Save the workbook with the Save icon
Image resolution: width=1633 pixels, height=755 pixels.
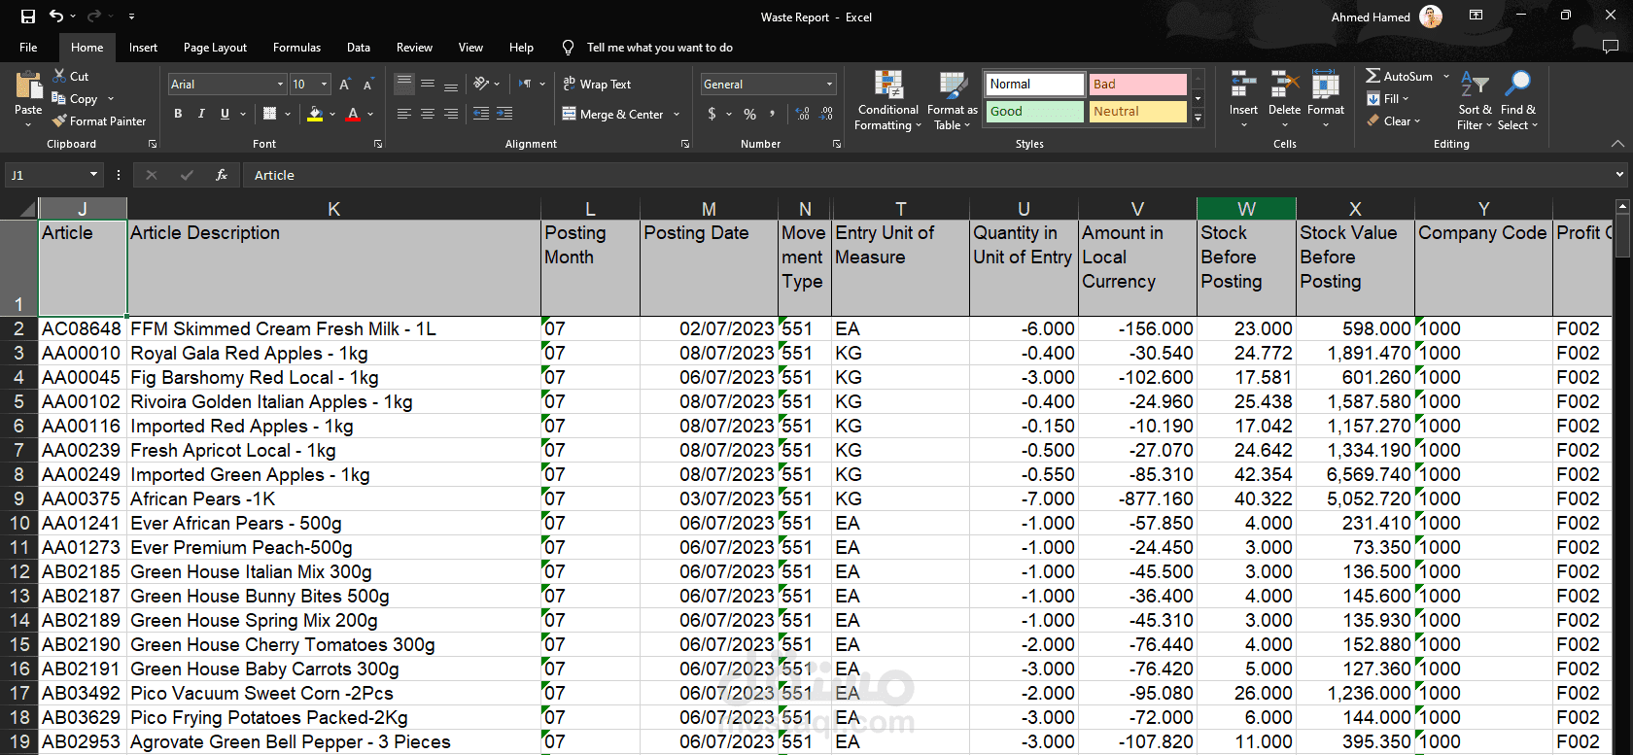(28, 17)
